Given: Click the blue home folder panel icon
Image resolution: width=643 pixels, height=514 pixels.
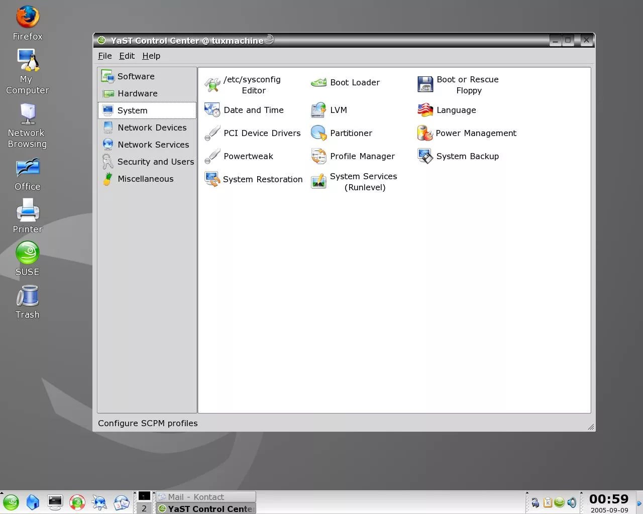Looking at the screenshot, I should coord(33,502).
